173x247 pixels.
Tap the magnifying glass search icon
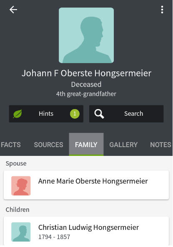coord(99,114)
